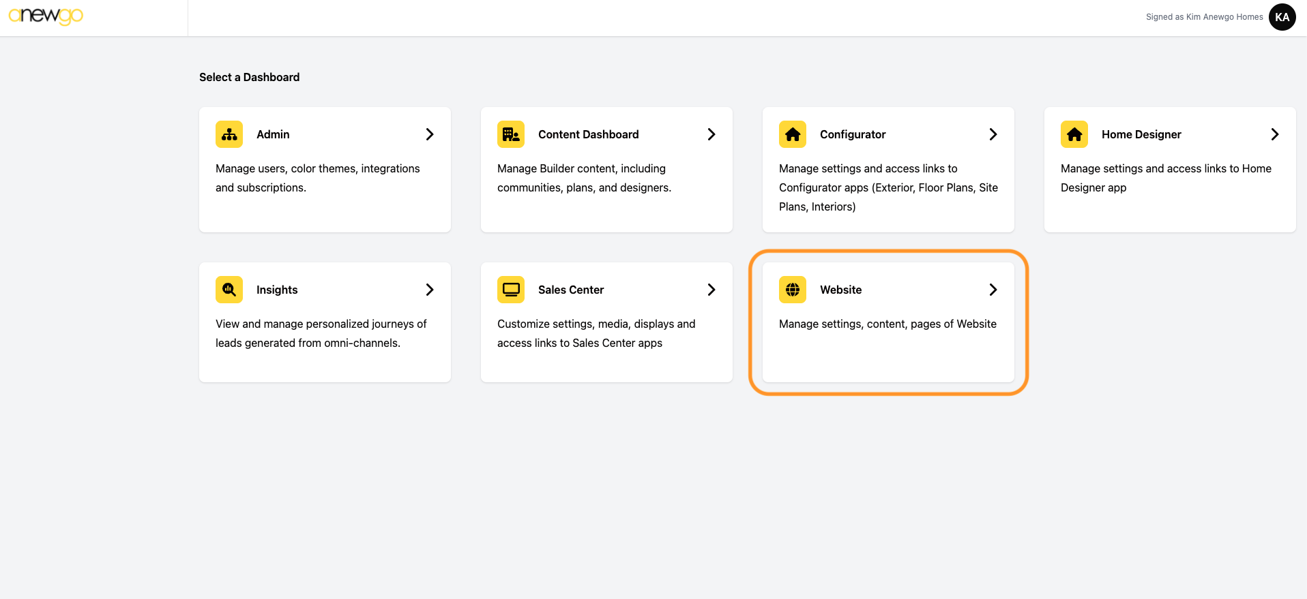
Task: Select the Insights card description text
Action: tap(321, 333)
